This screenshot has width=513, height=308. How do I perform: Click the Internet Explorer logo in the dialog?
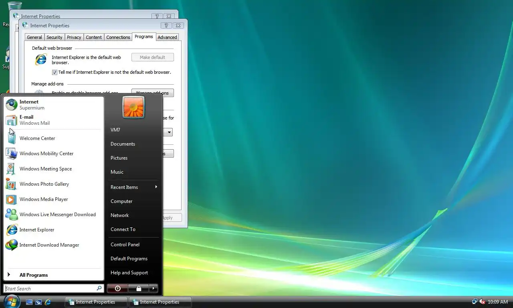41,60
